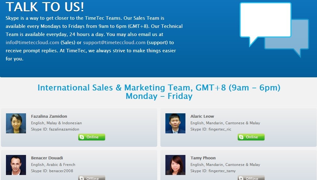Click the Skype logo in Alaric's Online button
The width and height of the screenshot is (317, 180).
coord(241,137)
